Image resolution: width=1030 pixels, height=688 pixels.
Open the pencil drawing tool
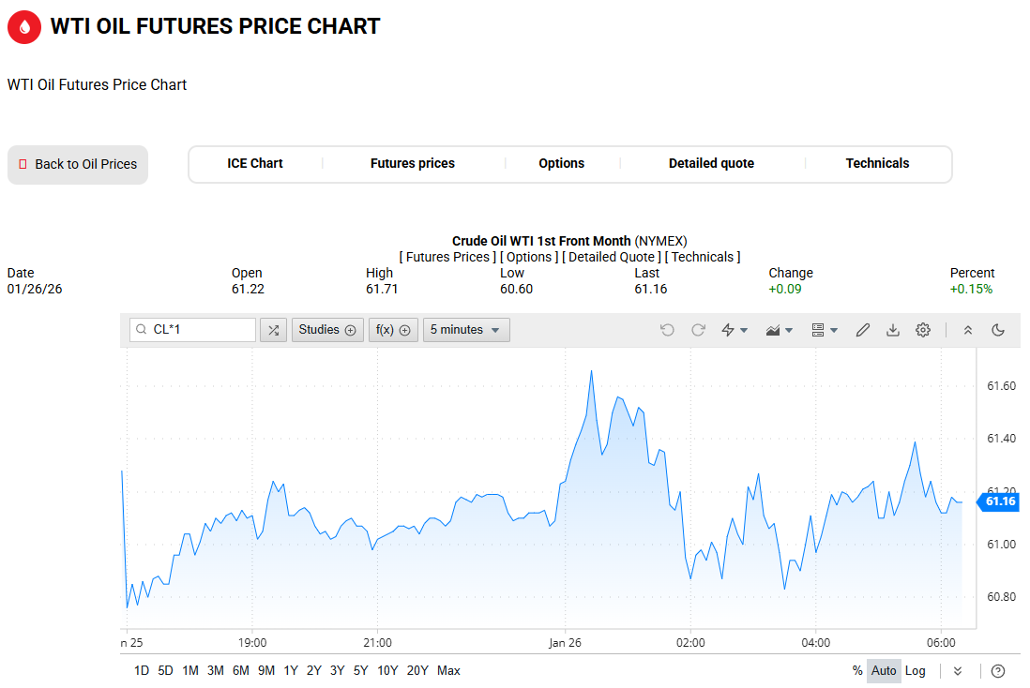tap(863, 330)
